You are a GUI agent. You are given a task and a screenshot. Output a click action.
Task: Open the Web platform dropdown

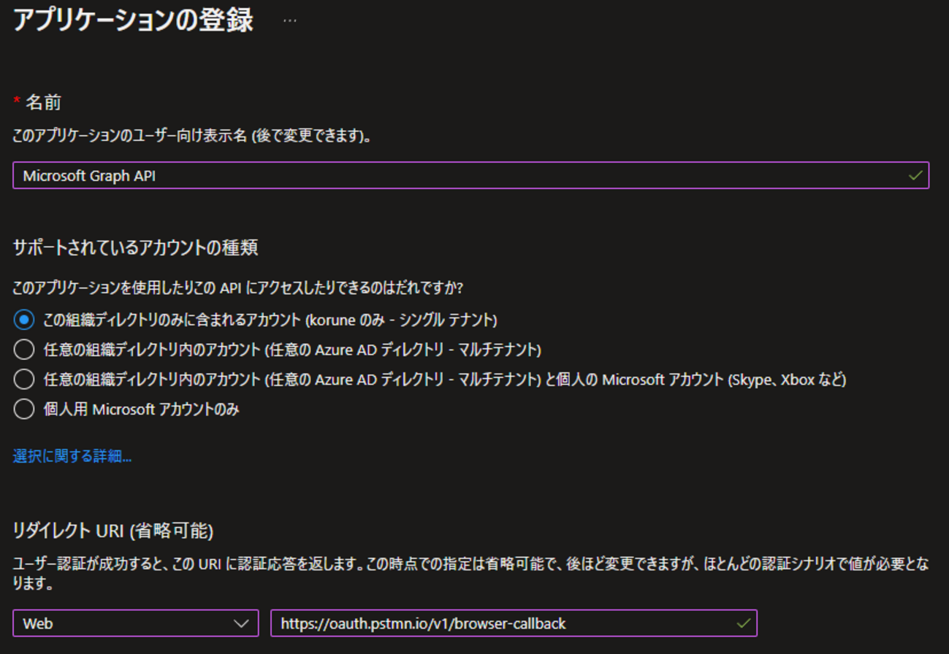point(136,623)
